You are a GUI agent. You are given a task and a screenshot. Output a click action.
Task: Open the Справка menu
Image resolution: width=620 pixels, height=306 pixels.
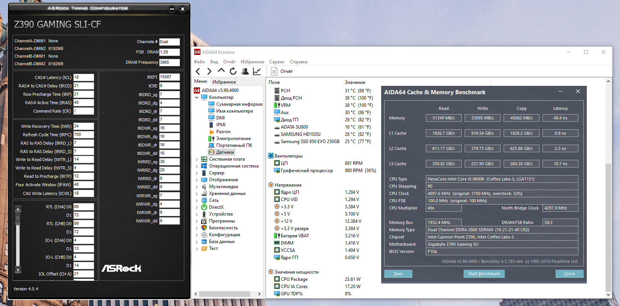tap(299, 62)
